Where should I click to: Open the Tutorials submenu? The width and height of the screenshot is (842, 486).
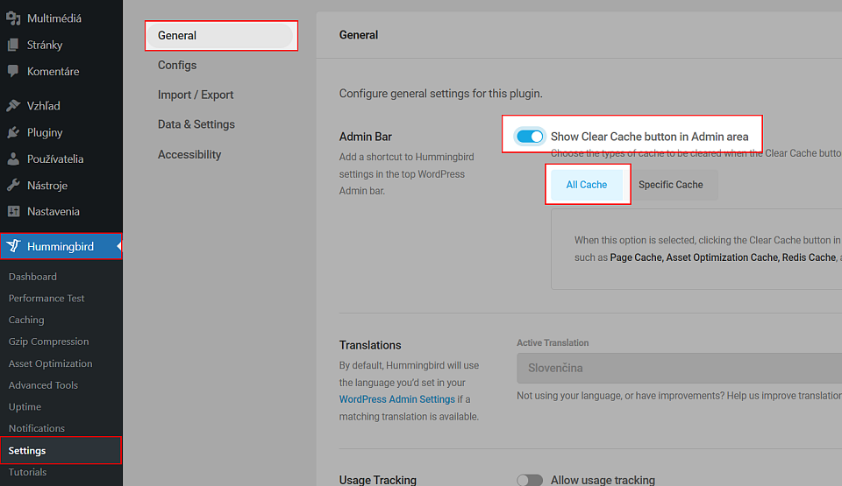[27, 472]
